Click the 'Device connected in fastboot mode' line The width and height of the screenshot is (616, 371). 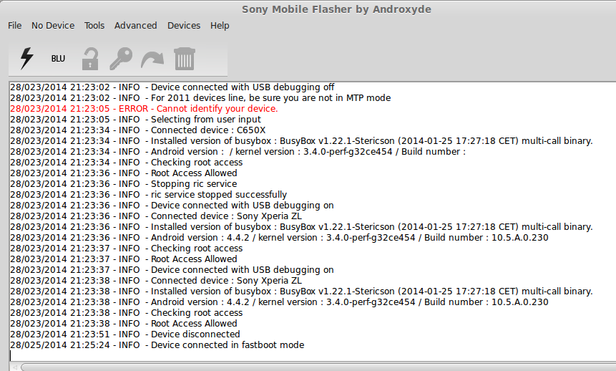tap(157, 345)
